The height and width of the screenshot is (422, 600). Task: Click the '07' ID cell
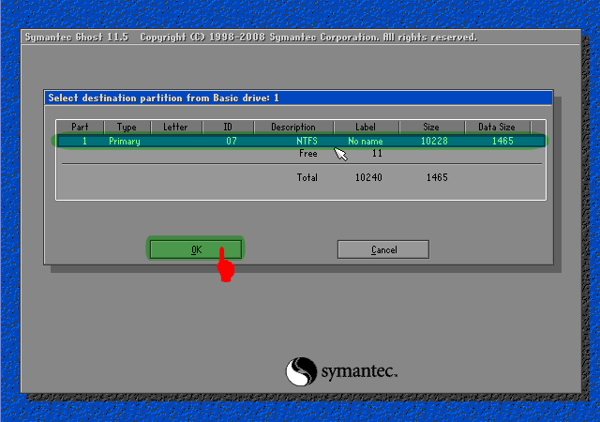pyautogui.click(x=232, y=141)
